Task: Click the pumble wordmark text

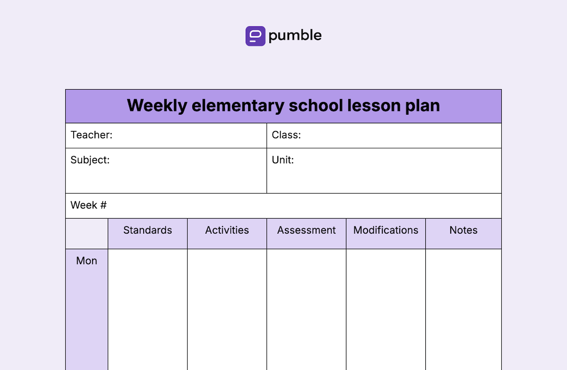Action: [x=295, y=35]
